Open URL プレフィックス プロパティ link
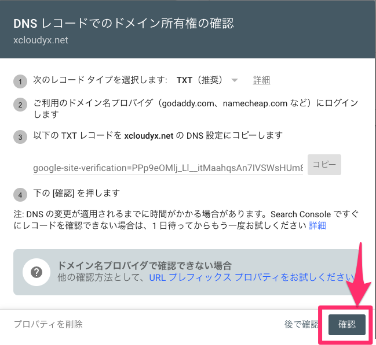 pyautogui.click(x=251, y=277)
